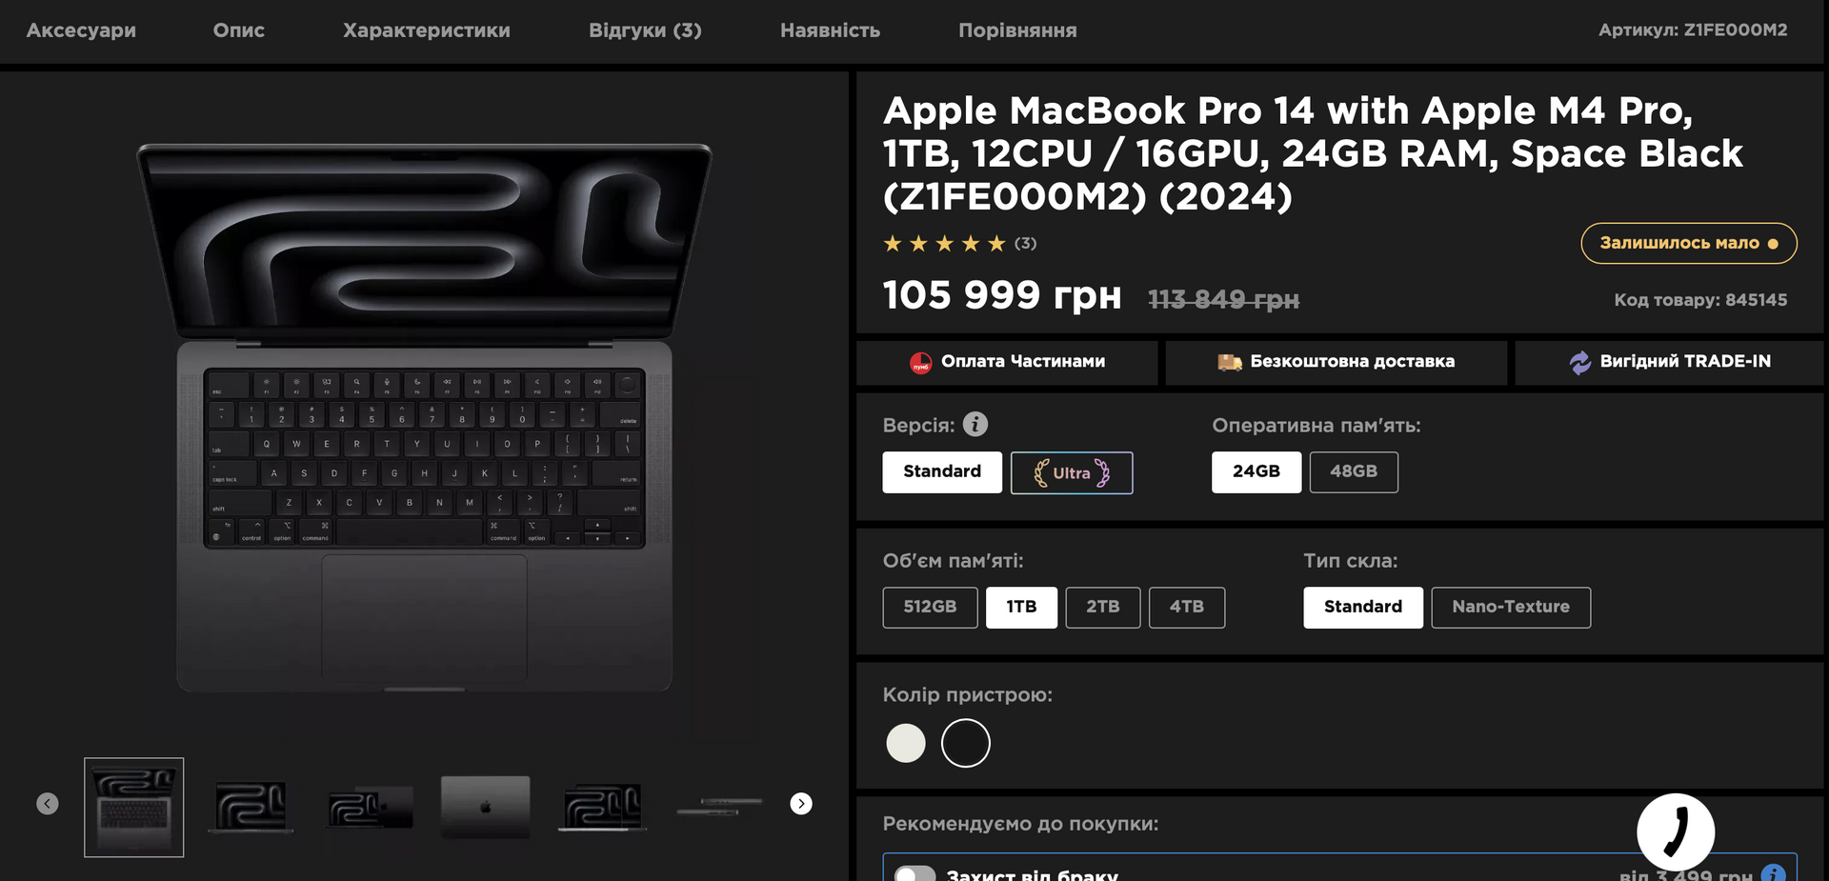Click the Оплата Частинами bank icon

[x=920, y=362]
